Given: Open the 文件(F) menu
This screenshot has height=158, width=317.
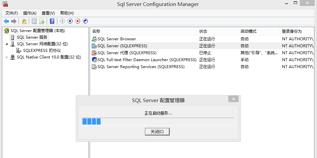Looking at the screenshot, I should 12,13.
